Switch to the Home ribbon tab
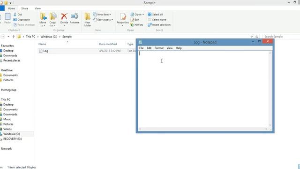Image resolution: width=300 pixels, height=169 pixels. click(11, 8)
